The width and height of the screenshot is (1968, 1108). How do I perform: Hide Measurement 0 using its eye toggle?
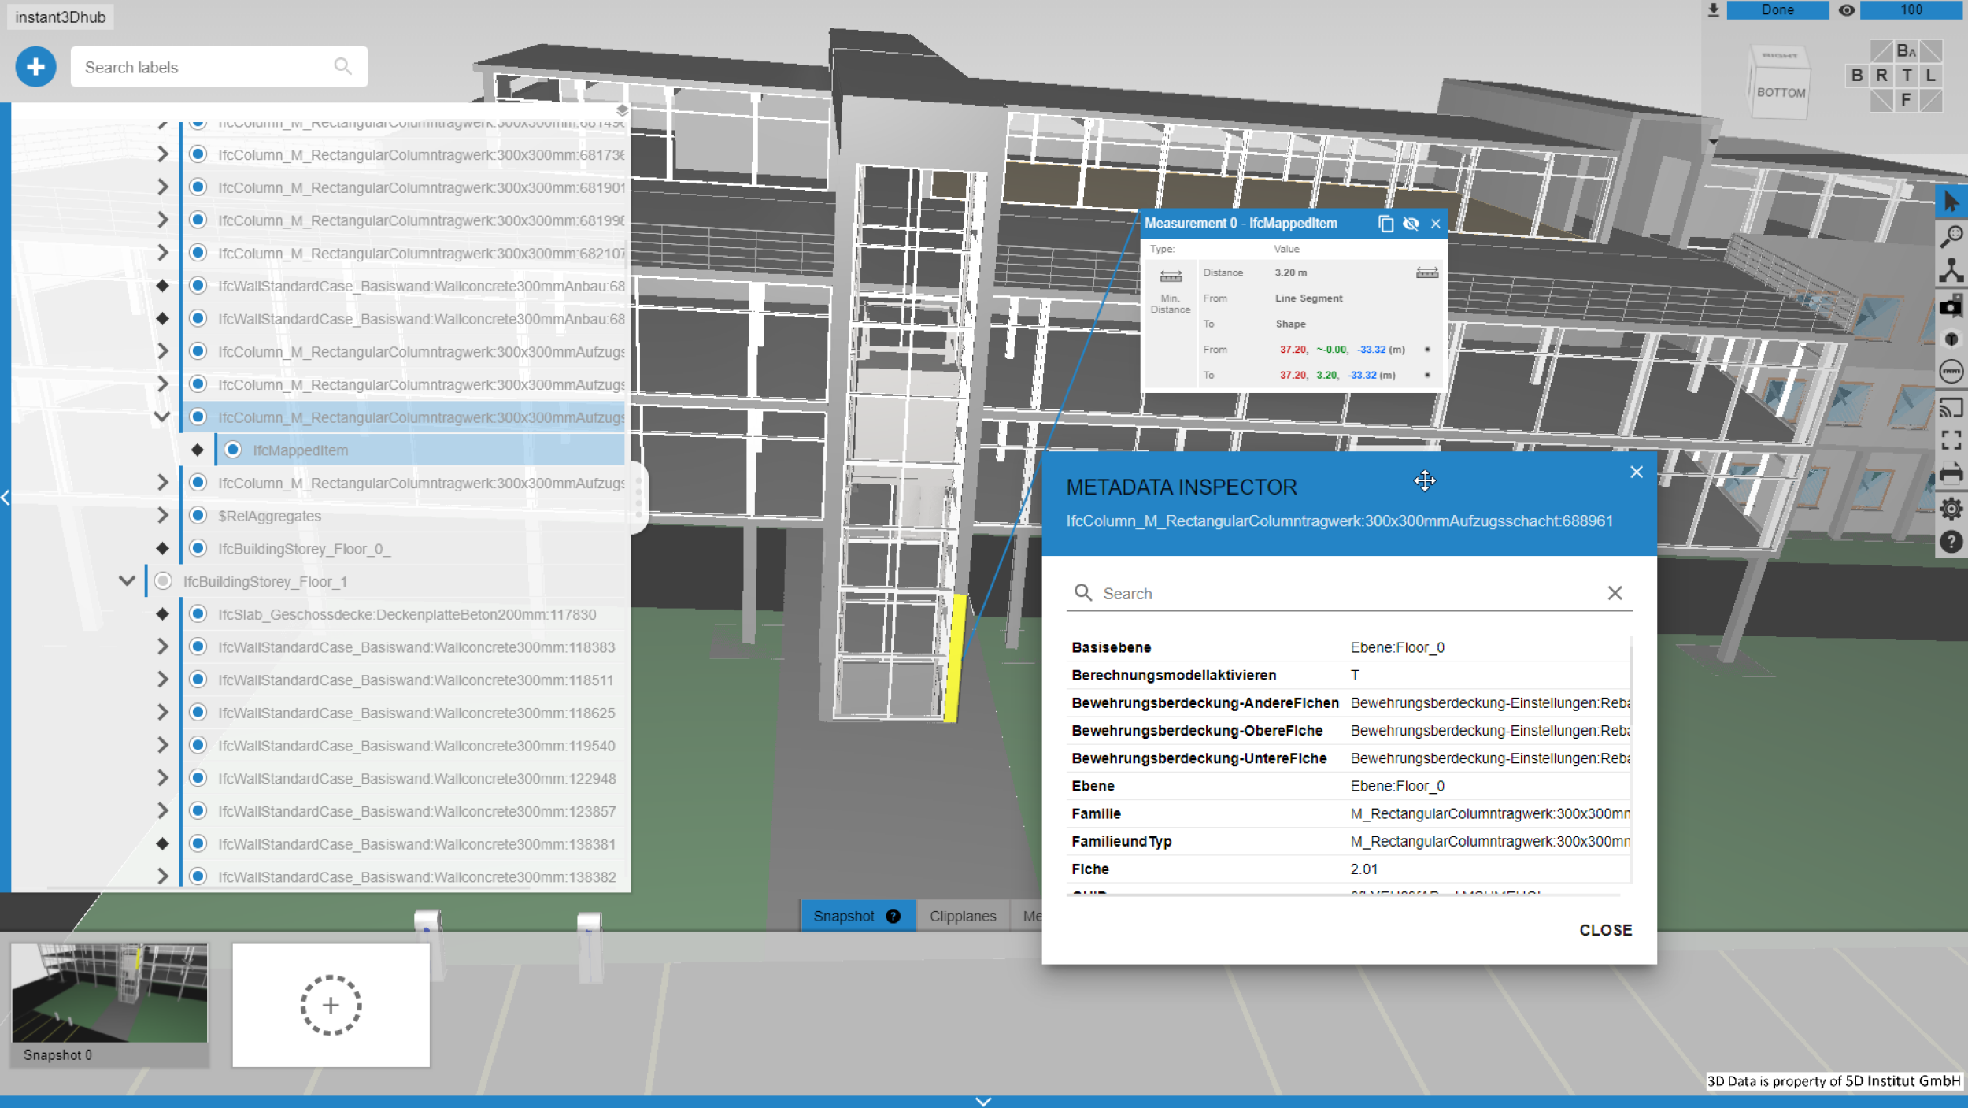click(1411, 224)
